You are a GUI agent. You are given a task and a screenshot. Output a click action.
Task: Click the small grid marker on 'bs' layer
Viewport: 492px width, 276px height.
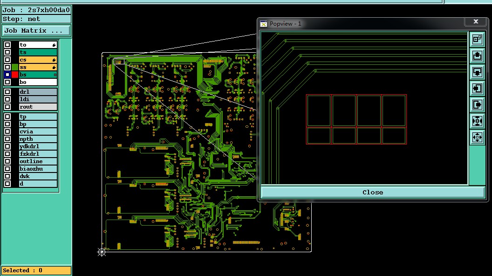pyautogui.click(x=55, y=75)
